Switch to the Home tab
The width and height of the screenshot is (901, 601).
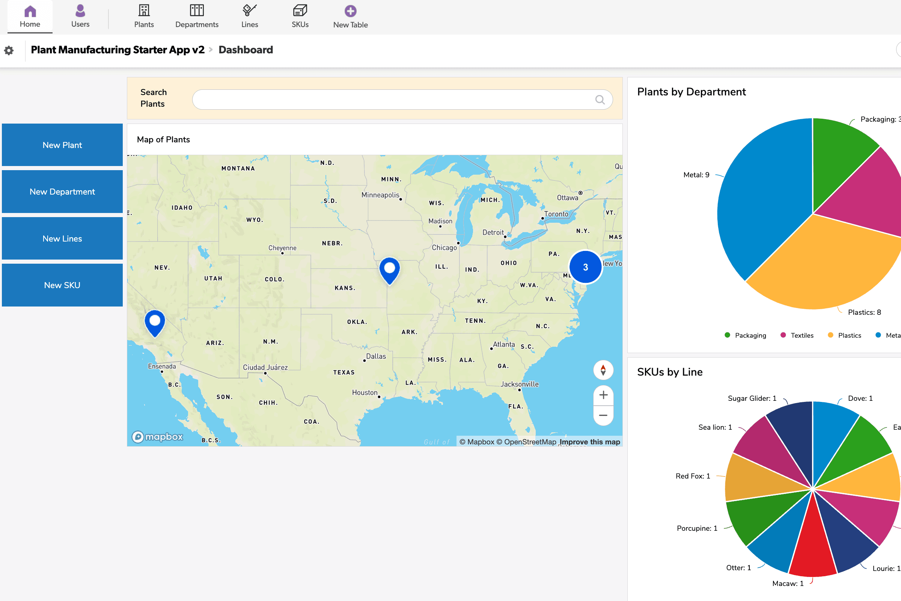(x=30, y=16)
